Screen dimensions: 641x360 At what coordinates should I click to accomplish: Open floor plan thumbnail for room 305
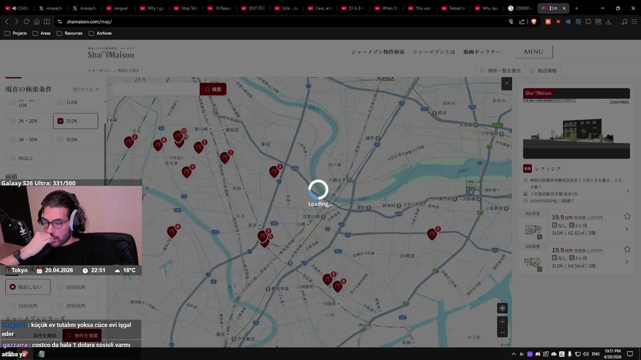(533, 262)
